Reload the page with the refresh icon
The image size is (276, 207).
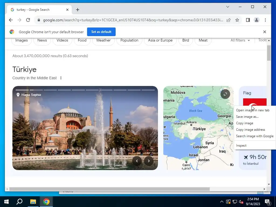tap(28, 20)
